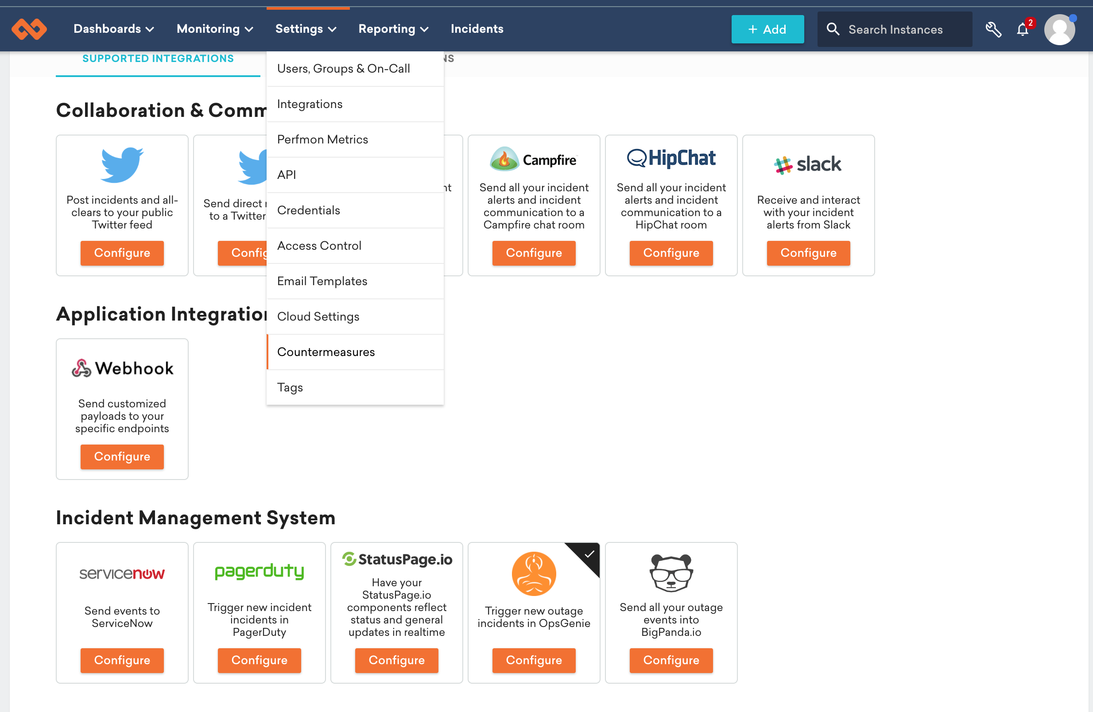Expand the Reporting dropdown menu

[x=393, y=29]
